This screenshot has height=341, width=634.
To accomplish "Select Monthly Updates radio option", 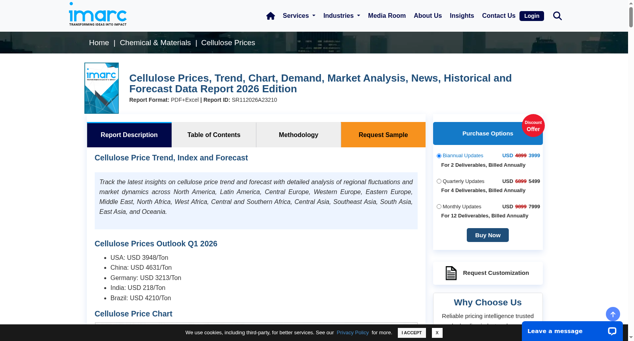I will [439, 207].
